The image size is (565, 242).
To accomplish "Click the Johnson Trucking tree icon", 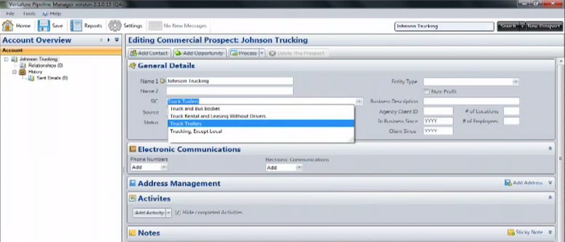I will (14, 59).
